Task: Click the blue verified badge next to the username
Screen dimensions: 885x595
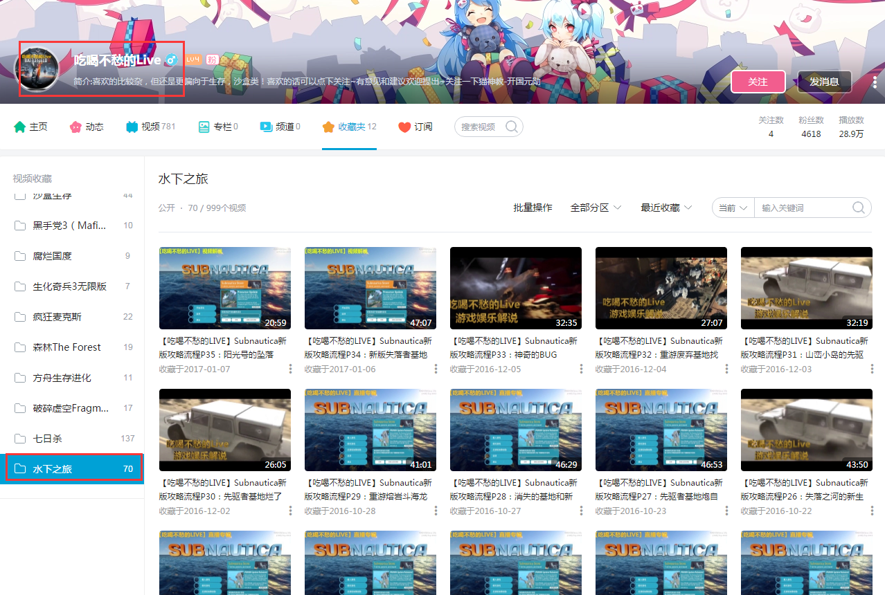Action: pos(171,59)
